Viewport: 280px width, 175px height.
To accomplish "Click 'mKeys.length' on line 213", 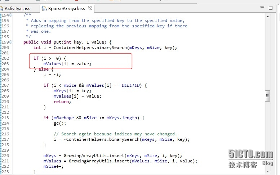I will click(122, 118).
